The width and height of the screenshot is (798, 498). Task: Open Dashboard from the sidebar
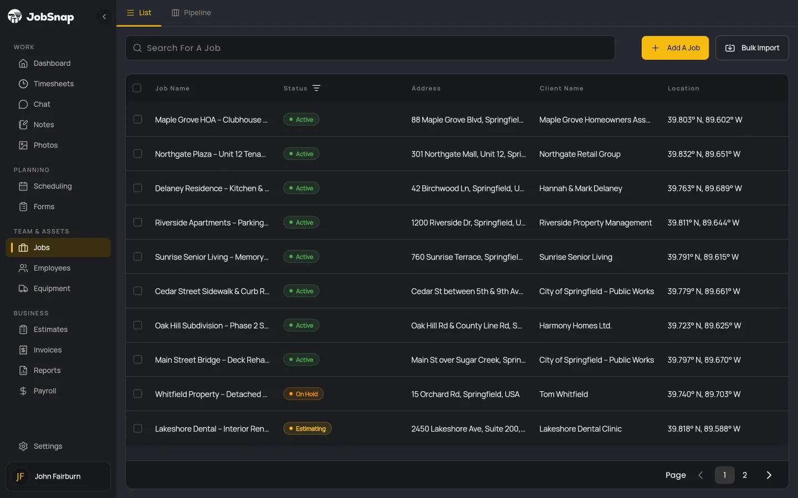(x=58, y=63)
